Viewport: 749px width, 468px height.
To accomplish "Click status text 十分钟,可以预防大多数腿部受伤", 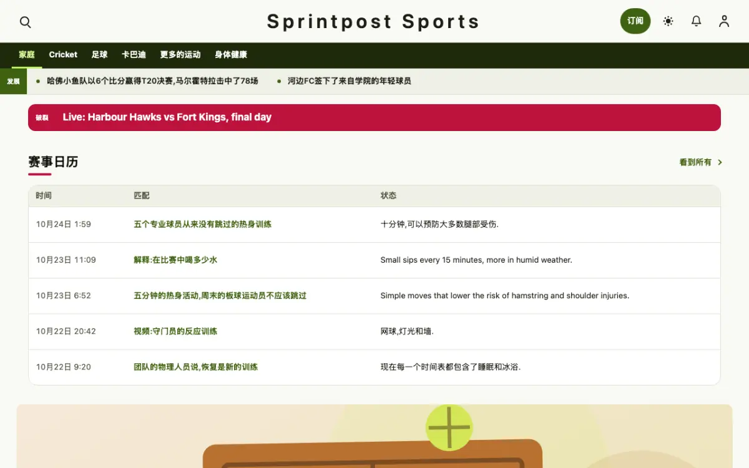I will coord(440,225).
